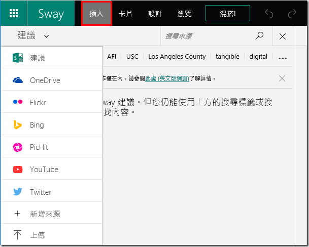
Task: Click the redo arrow icon
Action: [292, 13]
